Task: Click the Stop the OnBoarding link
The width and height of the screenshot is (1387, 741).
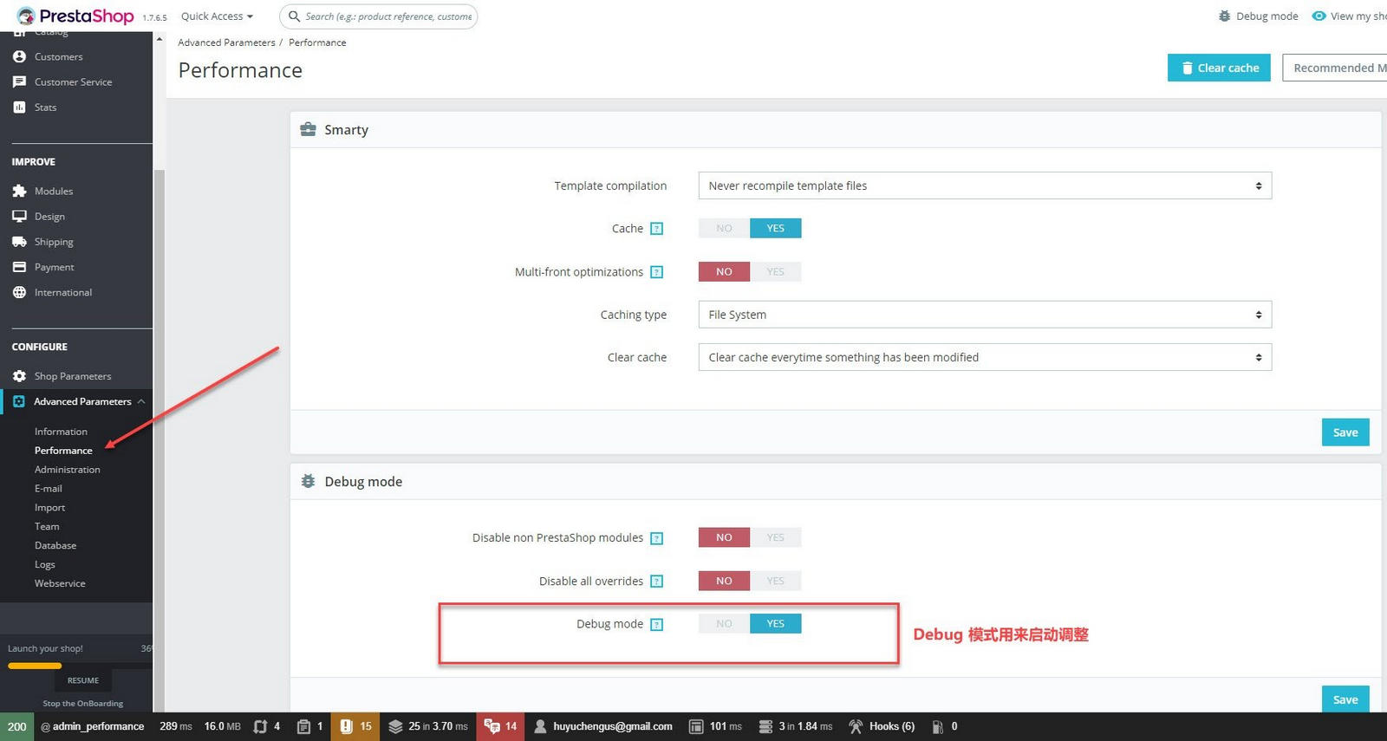Action: point(83,704)
